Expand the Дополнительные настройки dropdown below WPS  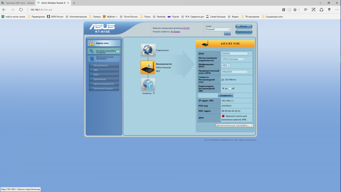click(x=234, y=125)
